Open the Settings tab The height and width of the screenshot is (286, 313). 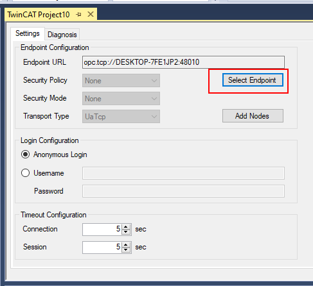[28, 33]
